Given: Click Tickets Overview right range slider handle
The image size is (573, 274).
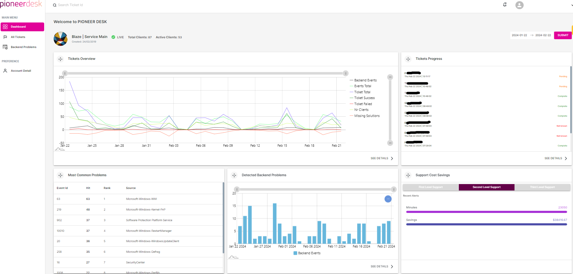Looking at the screenshot, I should pos(345,73).
